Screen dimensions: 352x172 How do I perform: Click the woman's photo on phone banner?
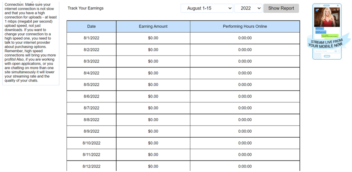[327, 17]
